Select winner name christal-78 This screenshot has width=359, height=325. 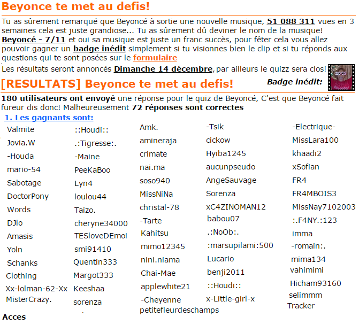159,207
